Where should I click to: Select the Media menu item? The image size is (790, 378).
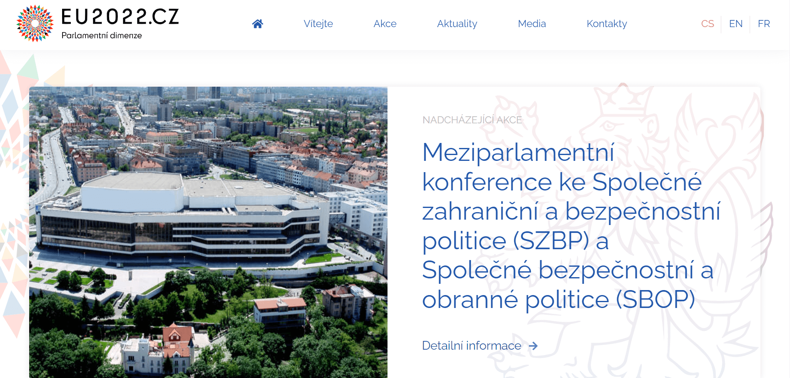pos(532,24)
